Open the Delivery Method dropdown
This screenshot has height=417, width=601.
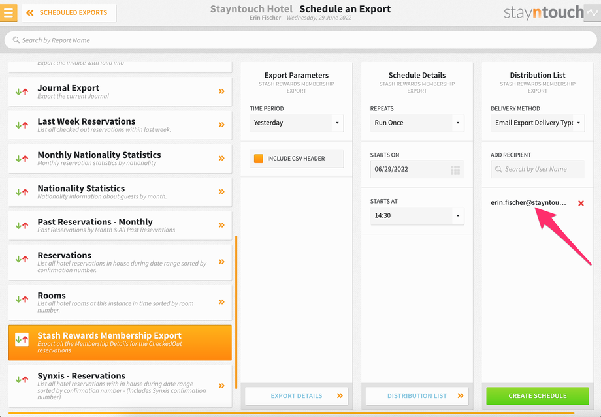(538, 123)
